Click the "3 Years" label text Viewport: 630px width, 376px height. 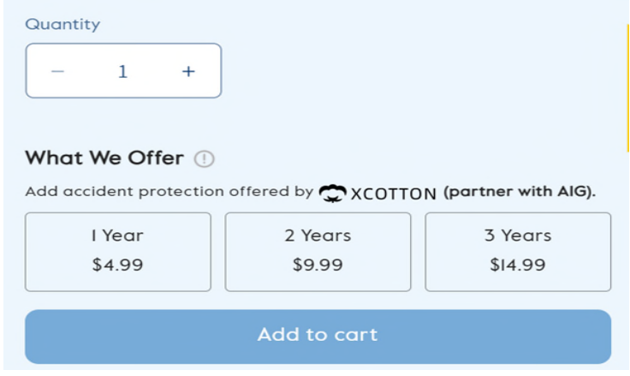(x=518, y=236)
